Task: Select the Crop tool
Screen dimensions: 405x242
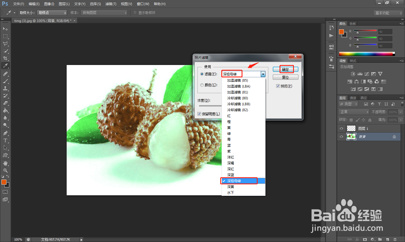Action: 5,58
